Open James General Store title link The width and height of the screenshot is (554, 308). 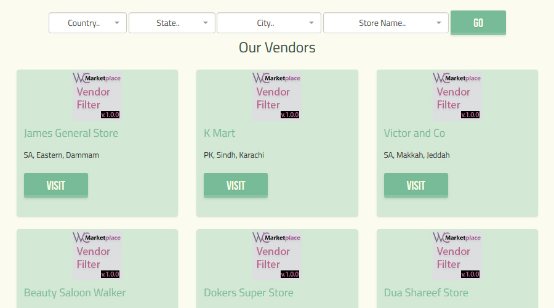tap(71, 133)
